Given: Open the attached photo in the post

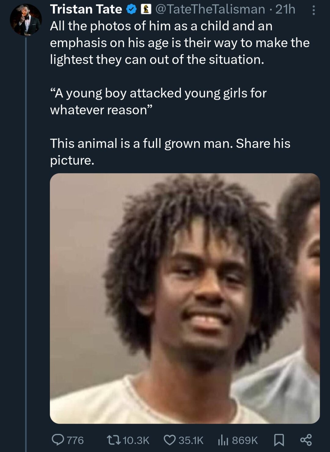Looking at the screenshot, I should 185,298.
